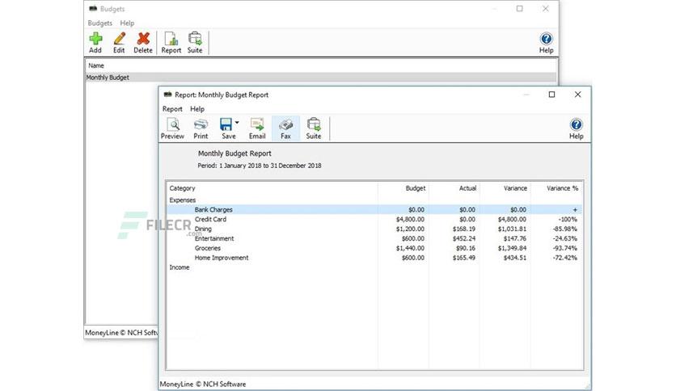
Task: Click the Category column header
Action: pos(182,188)
